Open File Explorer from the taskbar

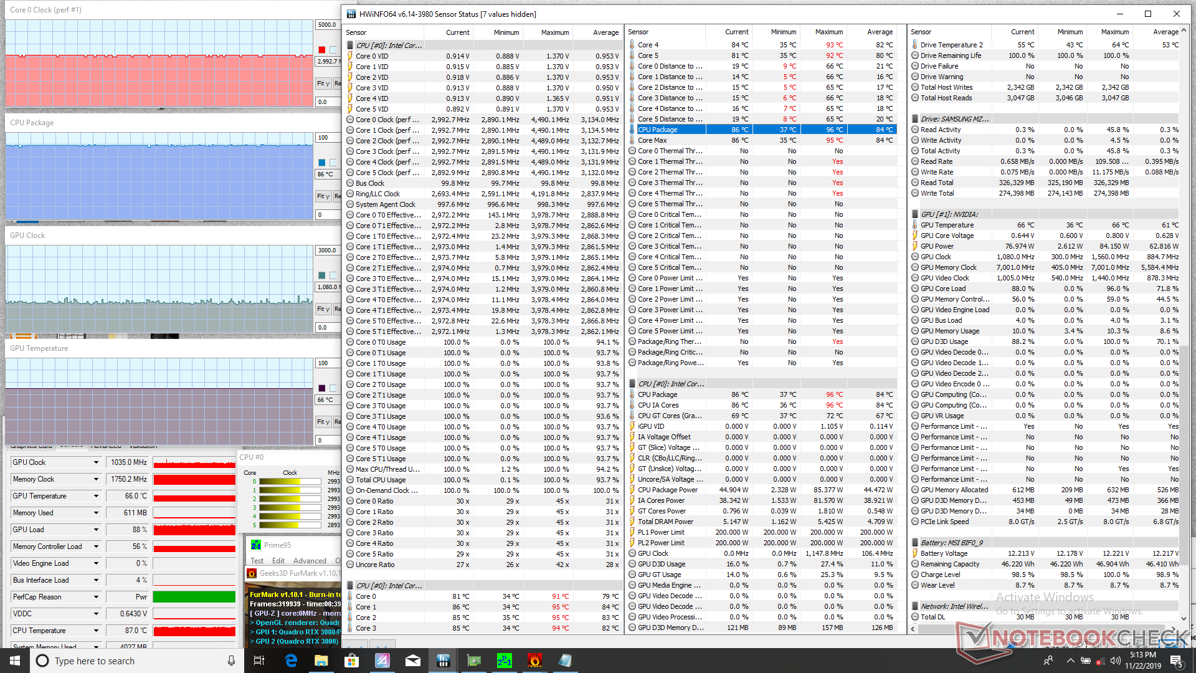tap(321, 661)
